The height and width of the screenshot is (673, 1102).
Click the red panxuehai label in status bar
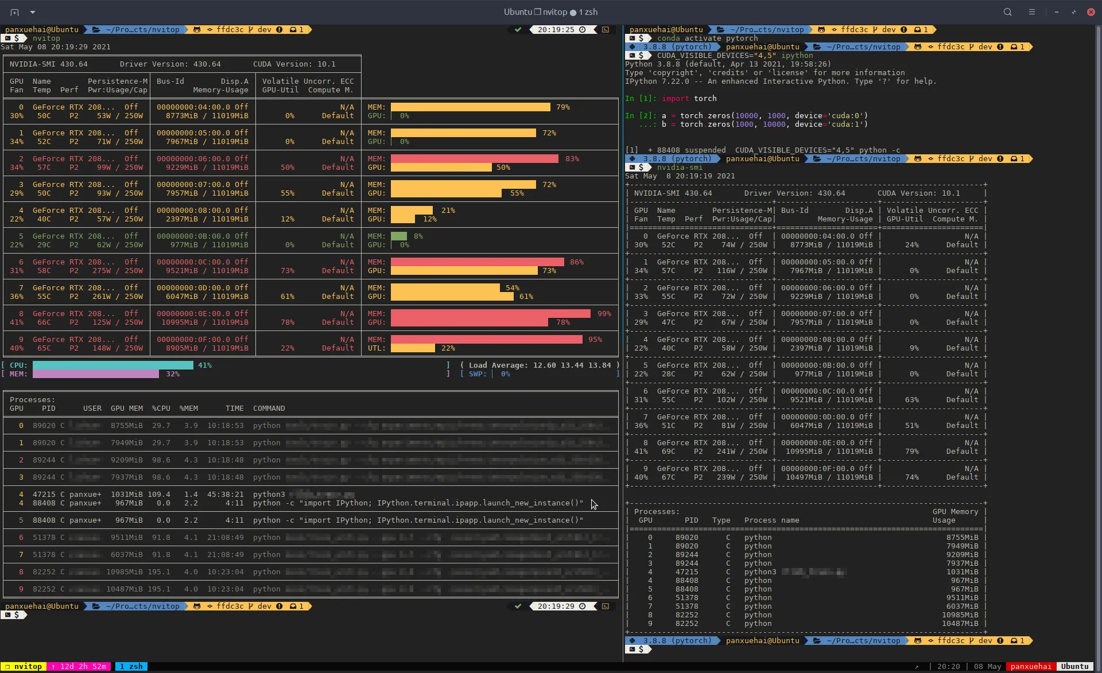1030,666
